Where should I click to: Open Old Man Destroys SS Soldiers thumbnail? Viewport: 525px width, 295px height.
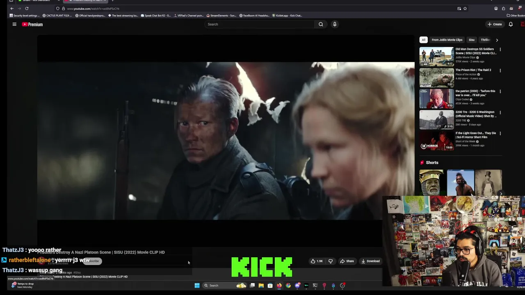click(436, 57)
